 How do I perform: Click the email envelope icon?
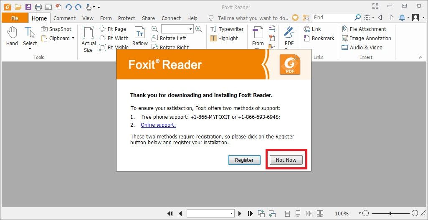point(48,7)
